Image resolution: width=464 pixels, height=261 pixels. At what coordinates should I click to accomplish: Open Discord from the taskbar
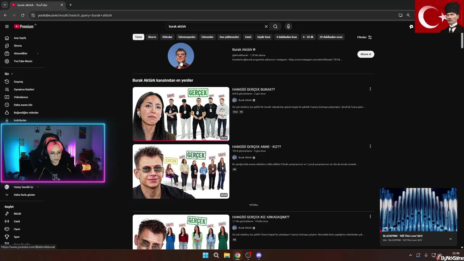[x=258, y=255]
